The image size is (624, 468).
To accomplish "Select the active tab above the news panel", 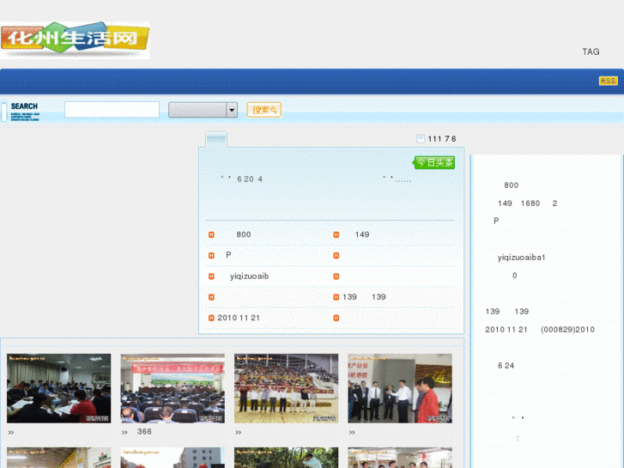I will point(216,139).
